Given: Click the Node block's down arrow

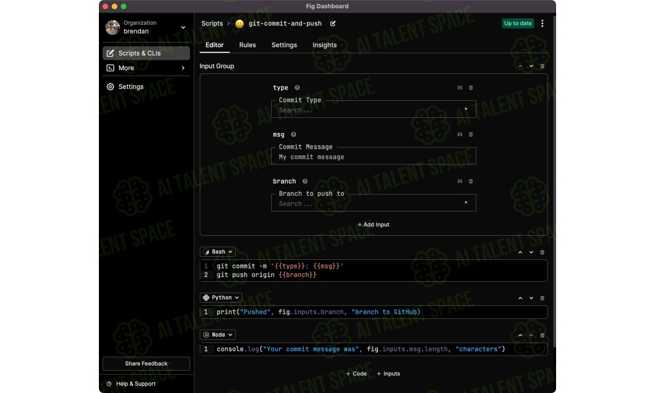Looking at the screenshot, I should click(x=531, y=335).
